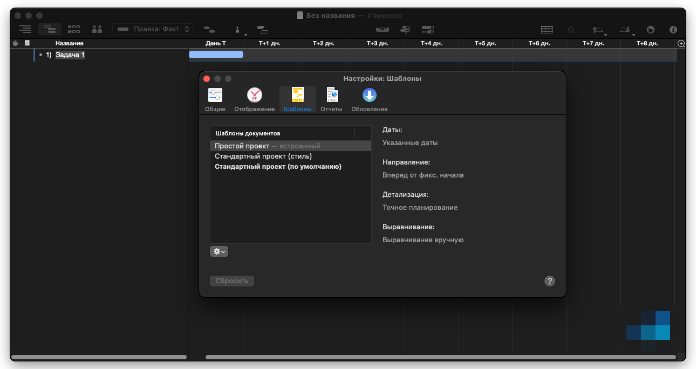Viewport: 696px width, 369px height.
Task: Open the task outline view
Action: (25, 30)
